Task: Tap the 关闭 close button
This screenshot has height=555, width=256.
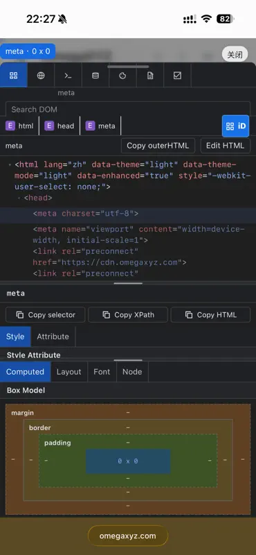Action: 235,55
